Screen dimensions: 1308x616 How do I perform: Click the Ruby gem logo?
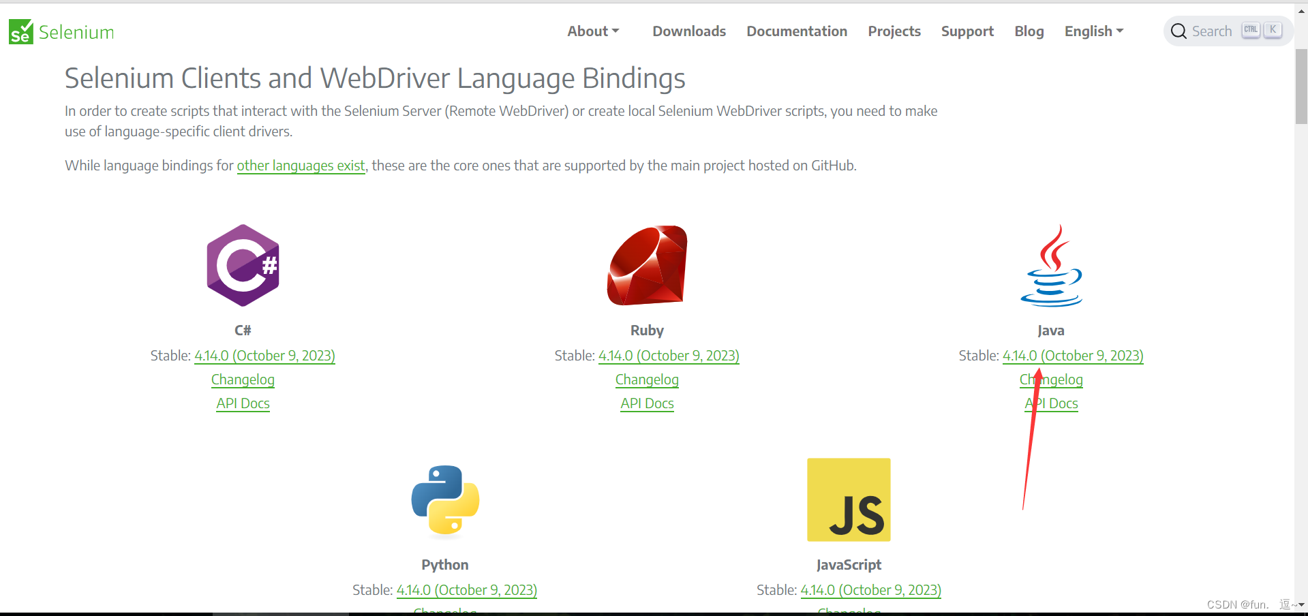(647, 265)
